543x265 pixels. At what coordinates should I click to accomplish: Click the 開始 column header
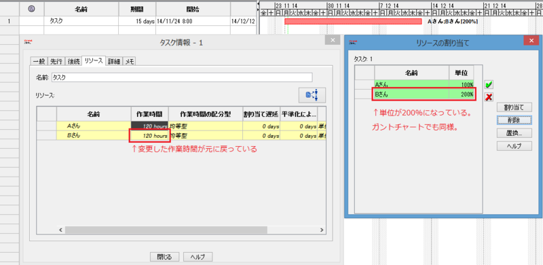click(x=193, y=9)
